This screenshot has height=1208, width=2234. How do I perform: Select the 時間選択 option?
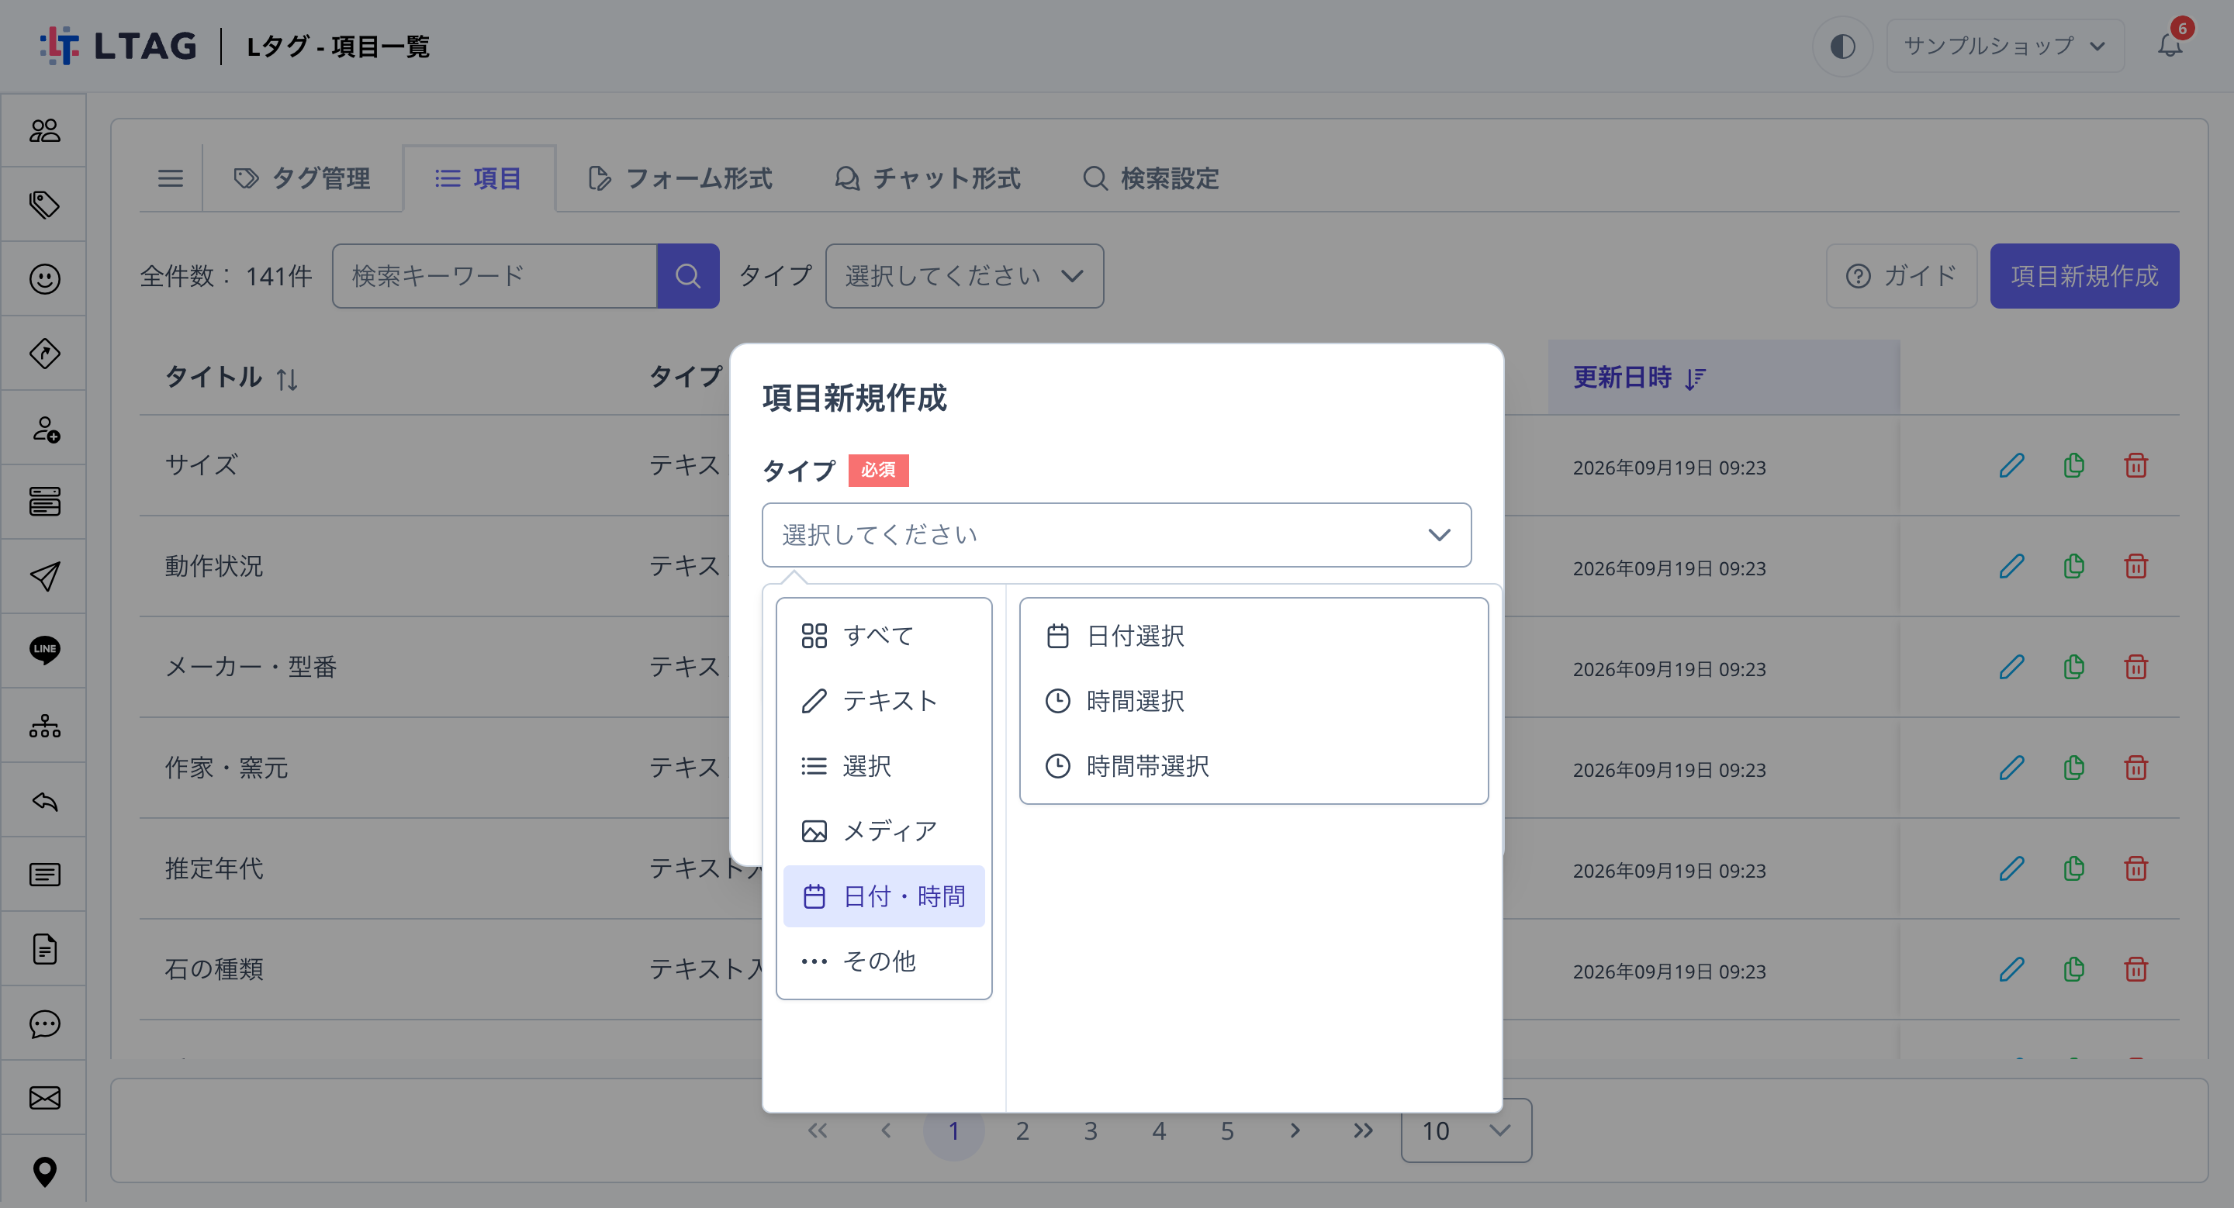point(1254,700)
